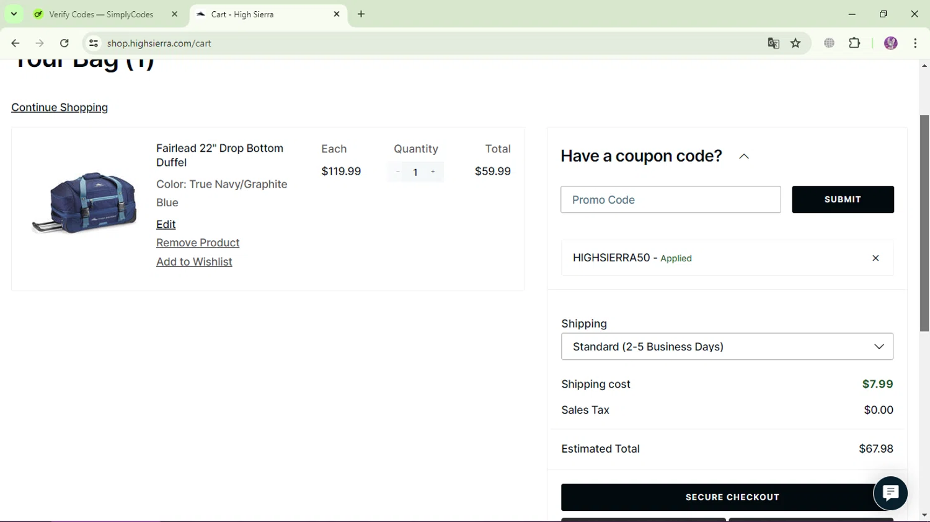Click Color: True Navy/Graphite Blue text
This screenshot has height=522, width=930.
coord(222,193)
